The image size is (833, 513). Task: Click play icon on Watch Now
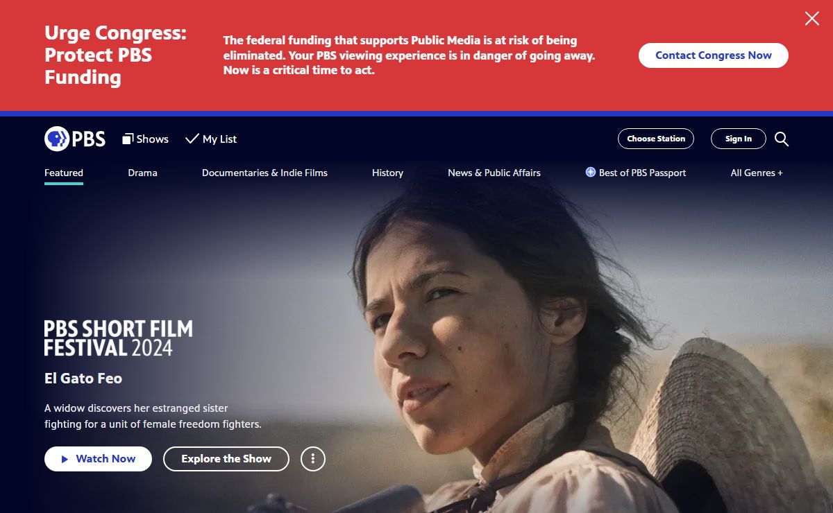[65, 459]
